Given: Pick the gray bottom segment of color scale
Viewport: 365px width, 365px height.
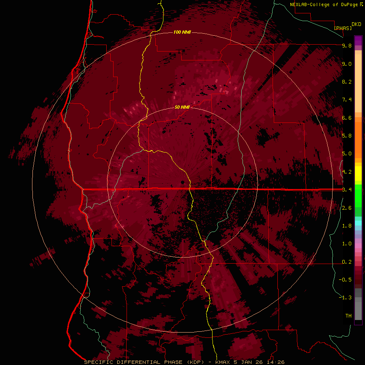Looking at the screenshot, I should pos(358,311).
